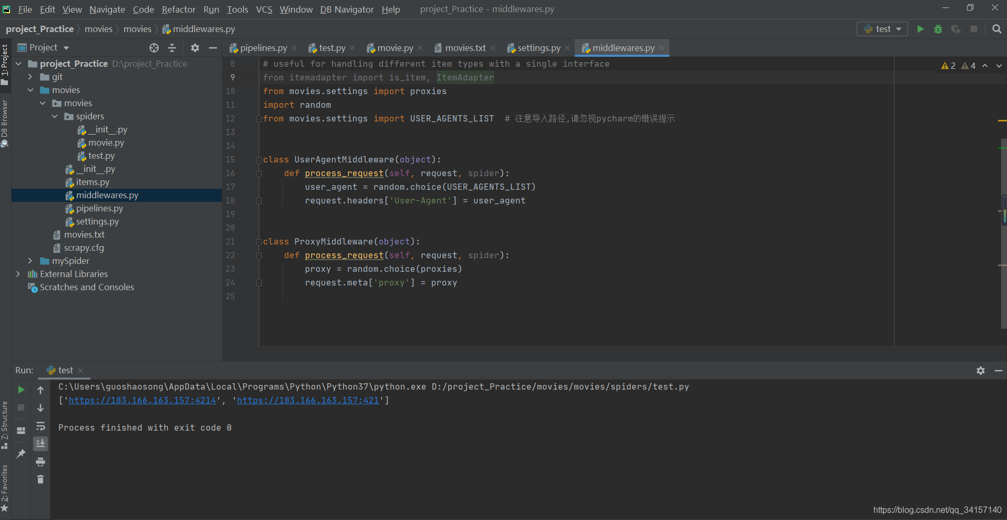Image resolution: width=1007 pixels, height=520 pixels.
Task: Click the top yellow warning stripe marker
Action: pos(1002,121)
